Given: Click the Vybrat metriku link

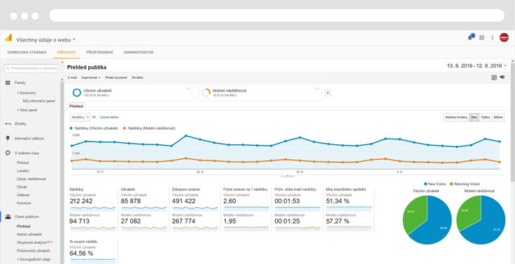Looking at the screenshot, I should [x=109, y=117].
